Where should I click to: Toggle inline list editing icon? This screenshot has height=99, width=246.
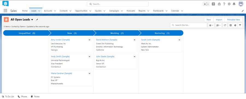coord(230,25)
